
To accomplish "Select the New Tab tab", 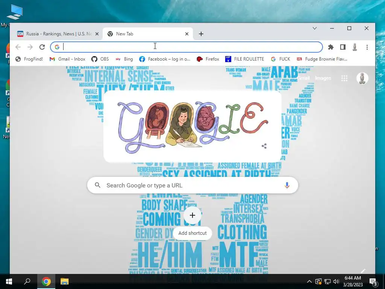I will pyautogui.click(x=147, y=34).
